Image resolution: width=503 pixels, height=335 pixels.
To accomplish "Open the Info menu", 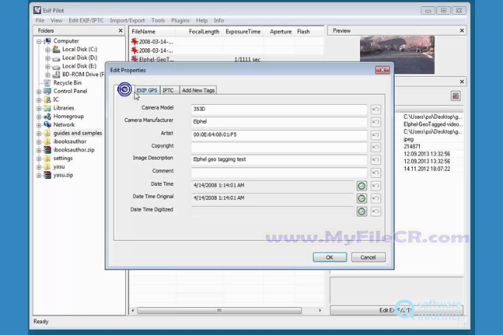I will (219, 20).
